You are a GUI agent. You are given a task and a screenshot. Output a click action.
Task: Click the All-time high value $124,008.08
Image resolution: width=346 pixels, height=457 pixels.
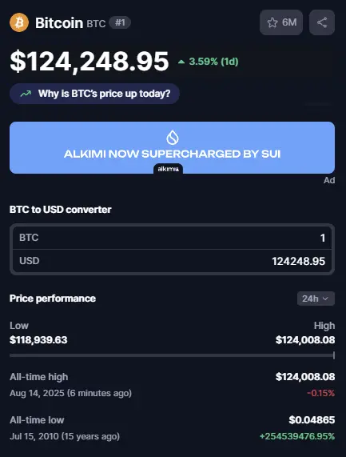(x=305, y=377)
